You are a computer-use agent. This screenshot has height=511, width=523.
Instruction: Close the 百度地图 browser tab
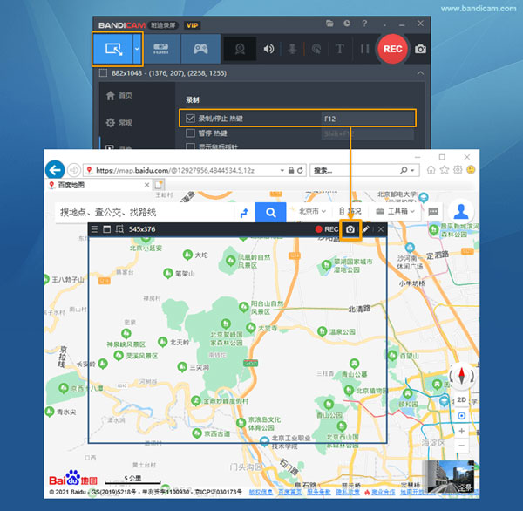(x=146, y=185)
